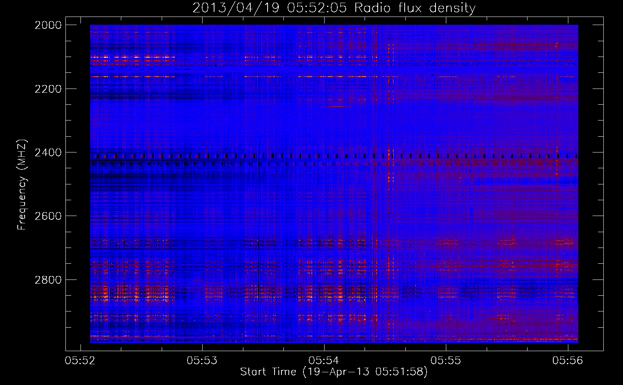
Task: Click the 05:55 time axis label
Action: point(446,360)
